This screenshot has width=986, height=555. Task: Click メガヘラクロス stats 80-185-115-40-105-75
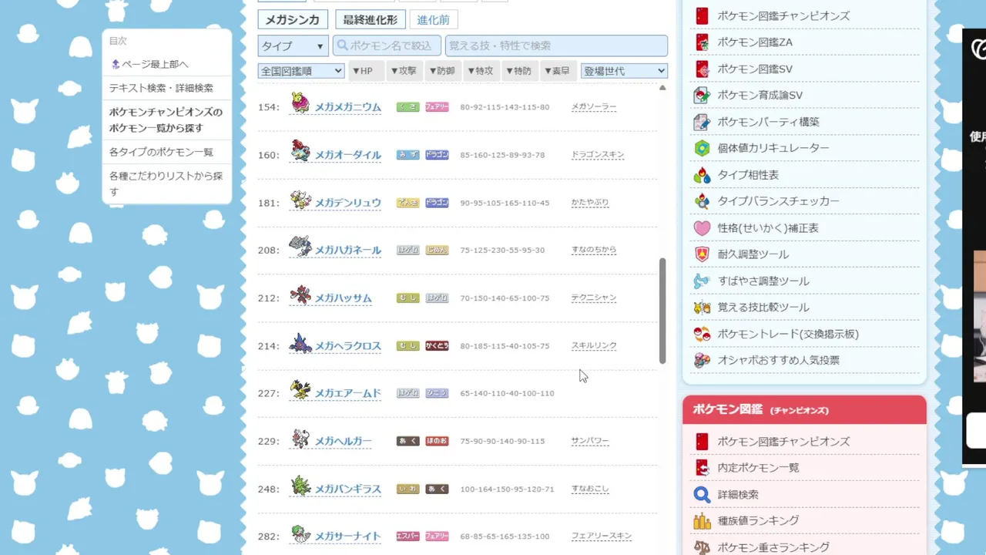pos(505,346)
